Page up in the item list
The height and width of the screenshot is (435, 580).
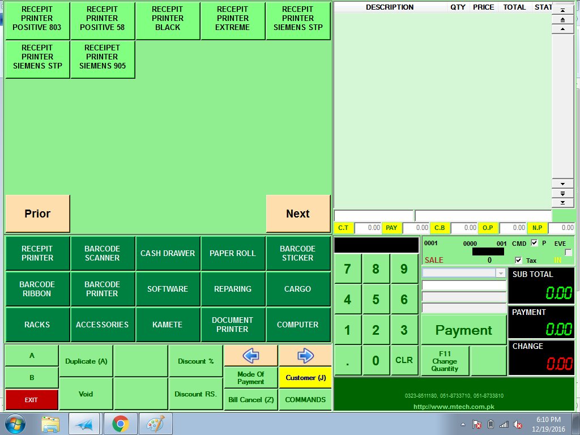point(562,20)
